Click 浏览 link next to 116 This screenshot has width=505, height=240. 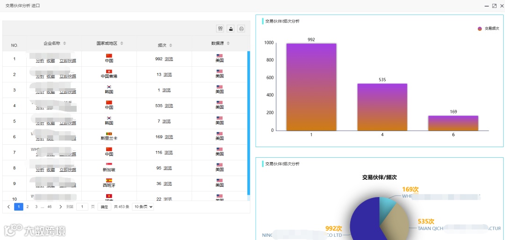(x=169, y=152)
